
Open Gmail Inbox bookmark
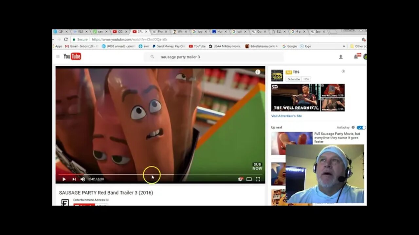pyautogui.click(x=82, y=46)
